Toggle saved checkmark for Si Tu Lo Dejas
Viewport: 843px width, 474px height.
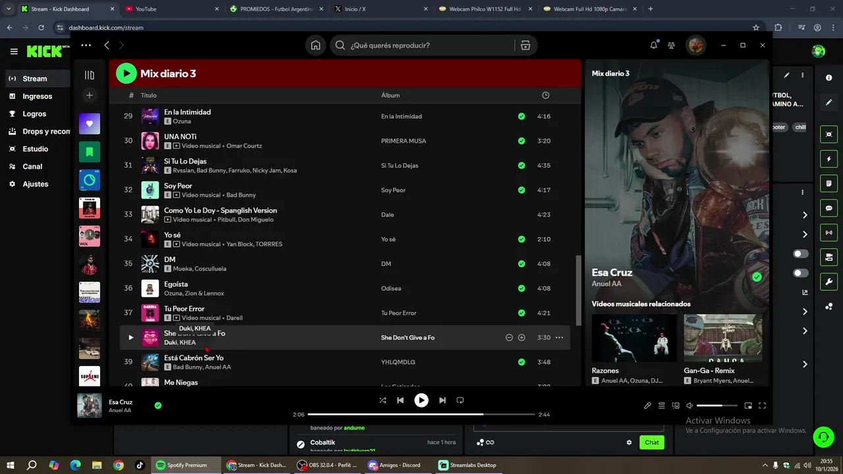click(522, 166)
